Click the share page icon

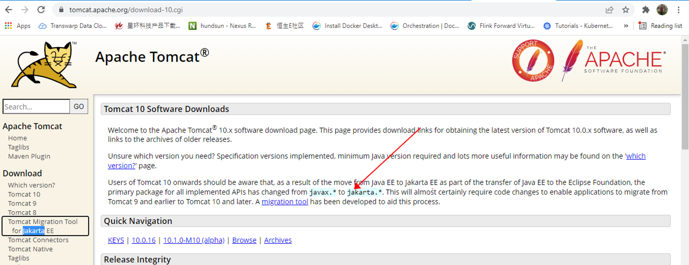click(x=609, y=10)
